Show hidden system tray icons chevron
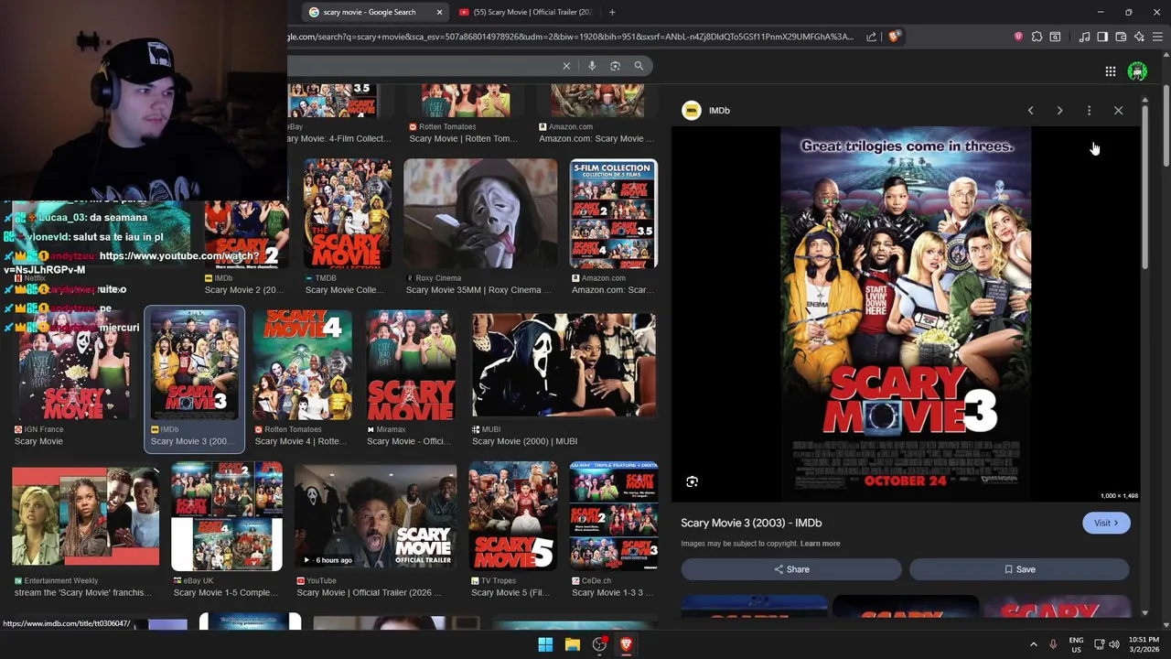 click(x=1034, y=644)
